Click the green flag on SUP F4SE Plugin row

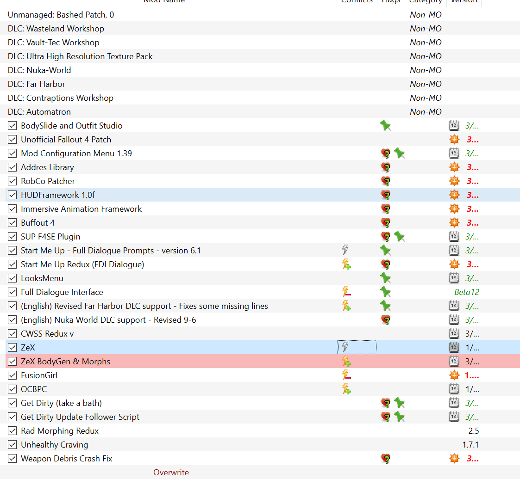[x=399, y=237]
